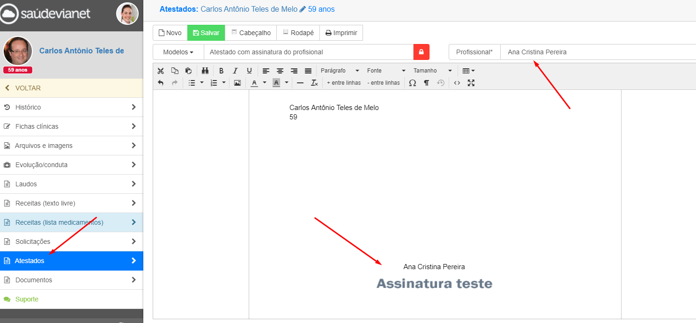This screenshot has width=696, height=323.
Task: Open the font color picker dropdown
Action: point(264,83)
